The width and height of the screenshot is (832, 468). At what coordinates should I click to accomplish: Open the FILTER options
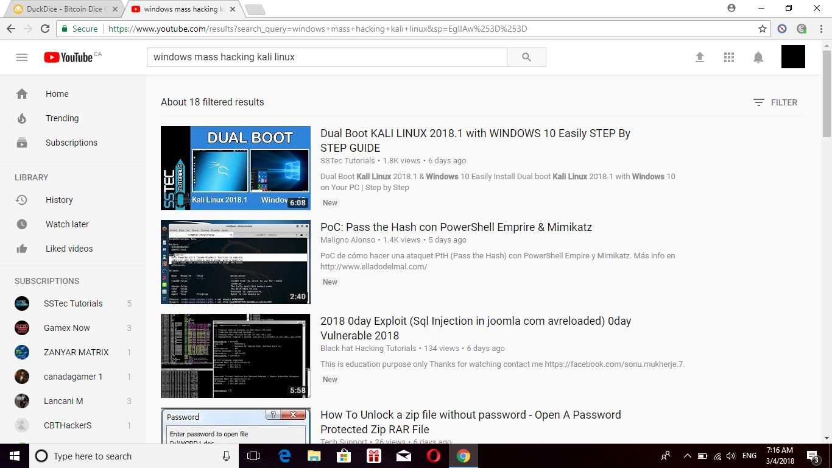[775, 102]
